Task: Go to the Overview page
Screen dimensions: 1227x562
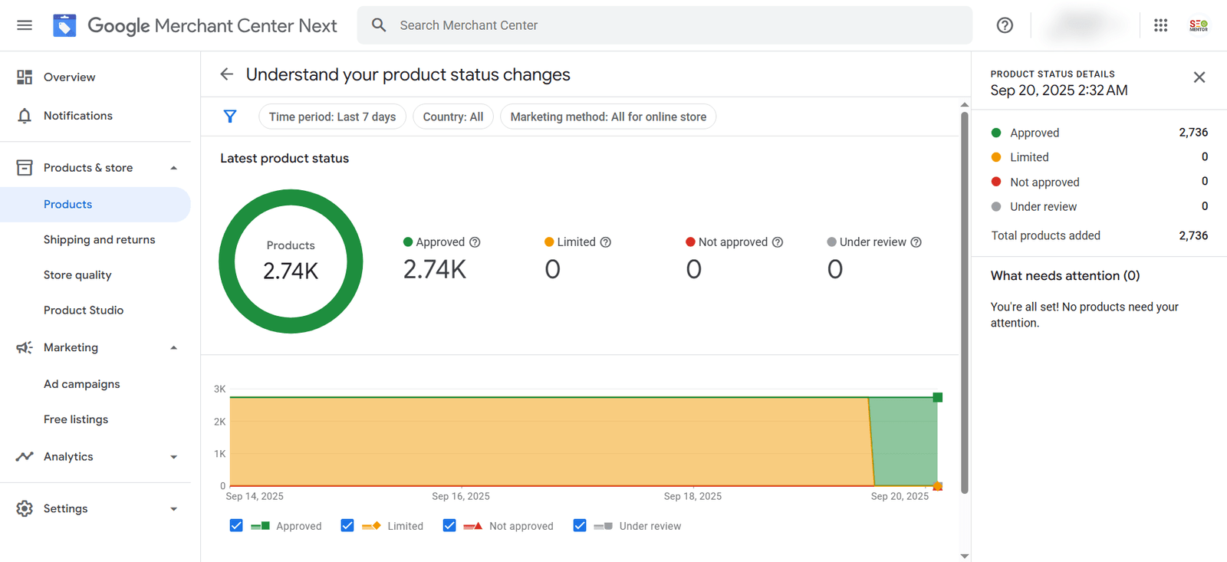Action: click(x=69, y=77)
